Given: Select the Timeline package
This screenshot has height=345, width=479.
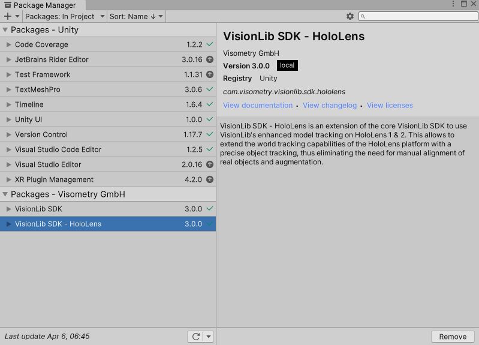Looking at the screenshot, I should point(108,104).
